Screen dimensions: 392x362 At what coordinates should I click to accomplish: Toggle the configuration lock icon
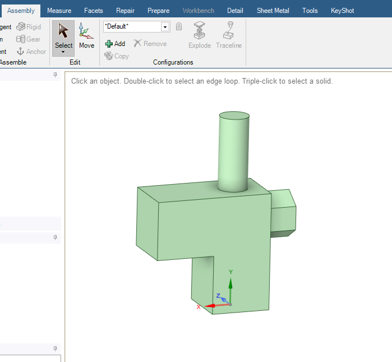(179, 27)
